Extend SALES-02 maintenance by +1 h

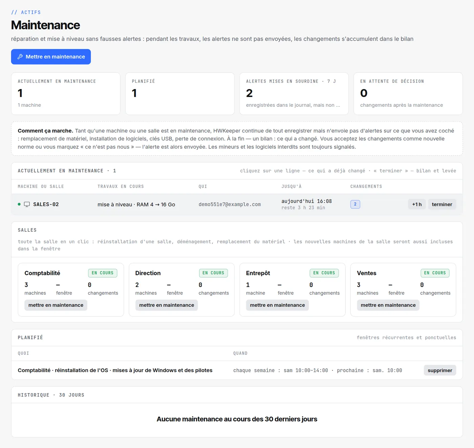417,204
